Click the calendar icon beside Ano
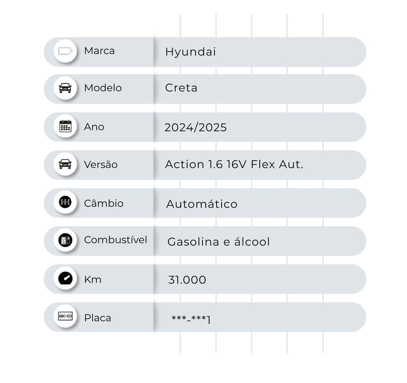The width and height of the screenshot is (407, 383). click(x=65, y=126)
